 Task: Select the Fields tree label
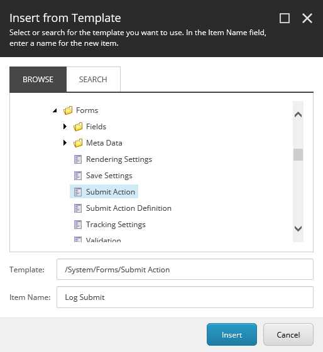(96, 127)
